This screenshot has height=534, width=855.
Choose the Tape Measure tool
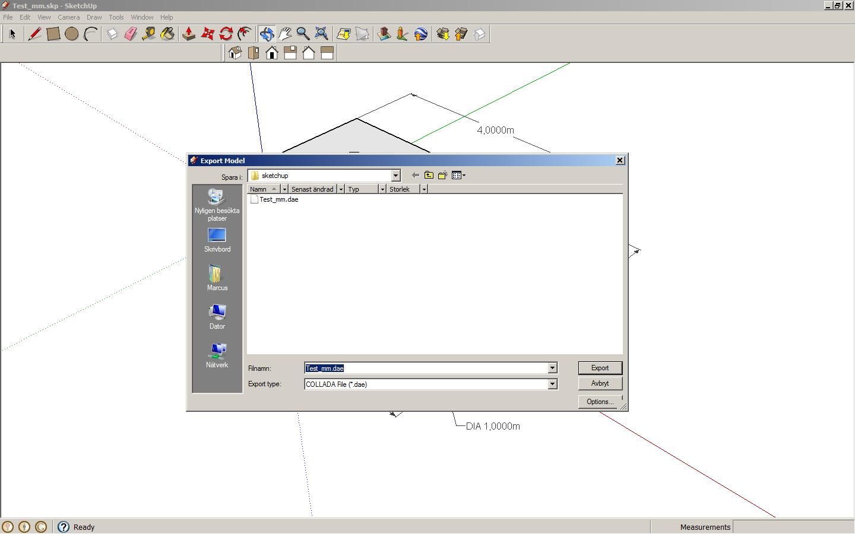(x=149, y=34)
